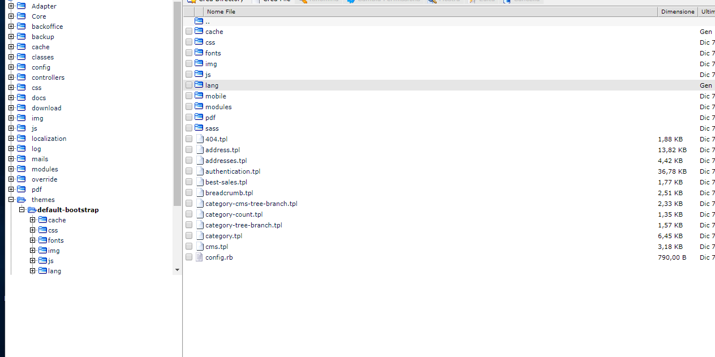Select the top-level pdf folder label in tree
Image resolution: width=715 pixels, height=357 pixels.
37,190
